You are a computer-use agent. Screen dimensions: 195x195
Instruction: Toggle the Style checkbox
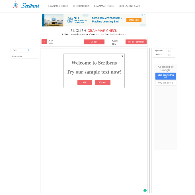(x=28, y=50)
